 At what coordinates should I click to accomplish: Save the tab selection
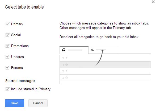point(15,103)
